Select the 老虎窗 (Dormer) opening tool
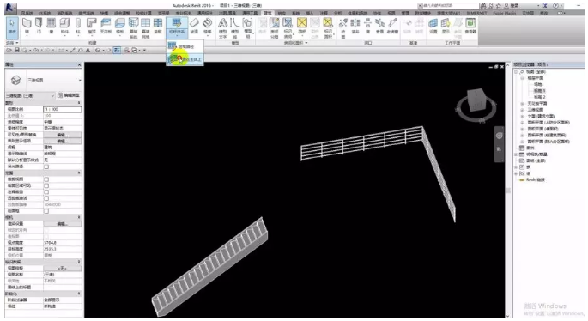This screenshot has height=321, width=588. [392, 27]
